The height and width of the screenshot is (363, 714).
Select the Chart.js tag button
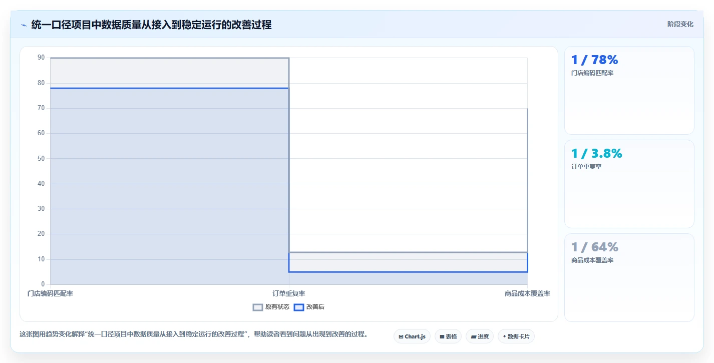pyautogui.click(x=412, y=336)
